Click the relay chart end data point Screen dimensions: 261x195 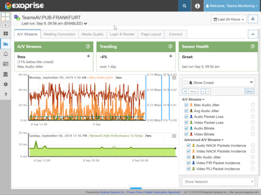(175, 148)
